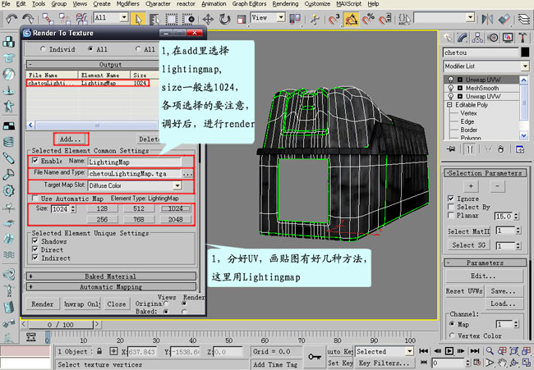Click the chetou object color swatch
534x370 pixels.
tap(525, 52)
